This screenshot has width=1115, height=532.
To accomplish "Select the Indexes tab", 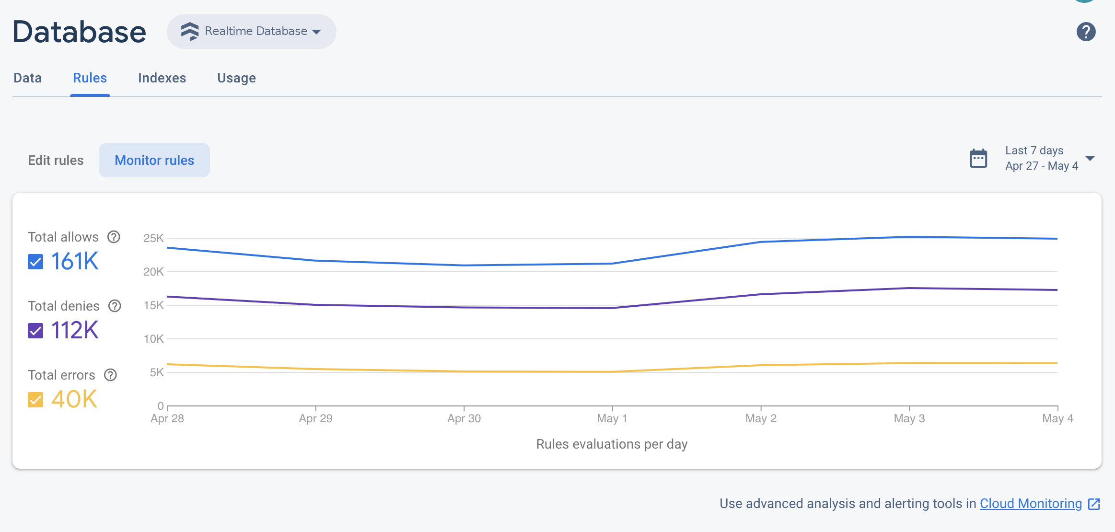I will click(x=162, y=78).
